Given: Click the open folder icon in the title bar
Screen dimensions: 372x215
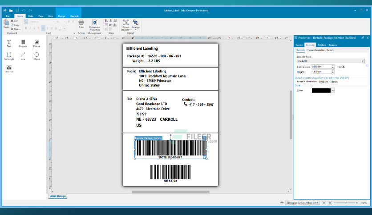Looking at the screenshot, I should [11, 10].
